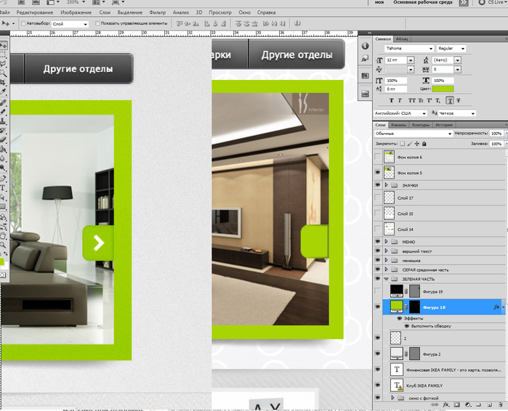Hide the Клуб IKEA FAMILY text layer
This screenshot has width=508, height=411.
click(377, 385)
